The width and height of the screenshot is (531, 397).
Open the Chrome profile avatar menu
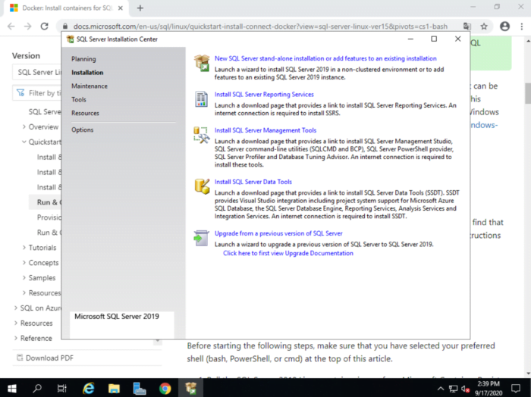coord(504,27)
